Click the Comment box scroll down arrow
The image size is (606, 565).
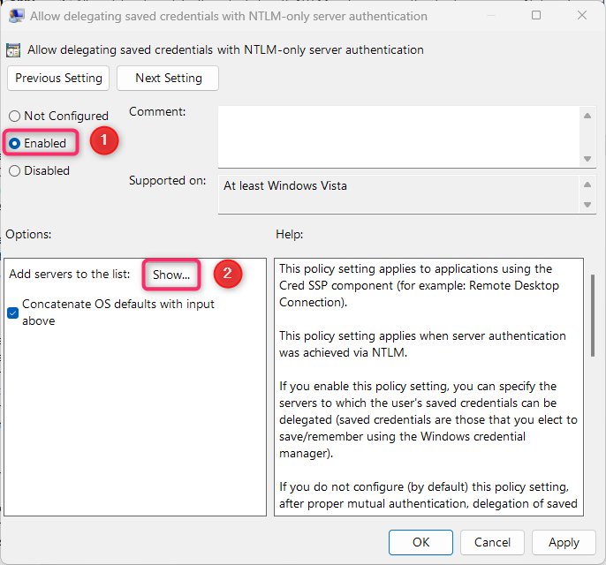(587, 158)
